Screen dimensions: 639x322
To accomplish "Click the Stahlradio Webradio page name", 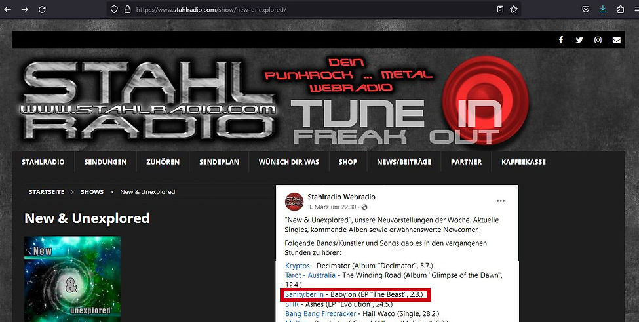I will (341, 197).
